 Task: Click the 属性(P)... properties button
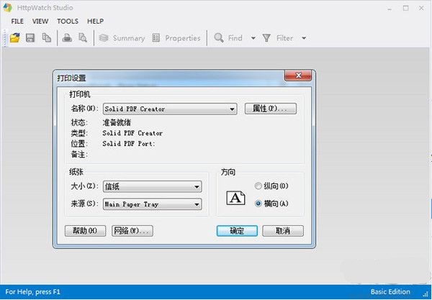(x=271, y=109)
